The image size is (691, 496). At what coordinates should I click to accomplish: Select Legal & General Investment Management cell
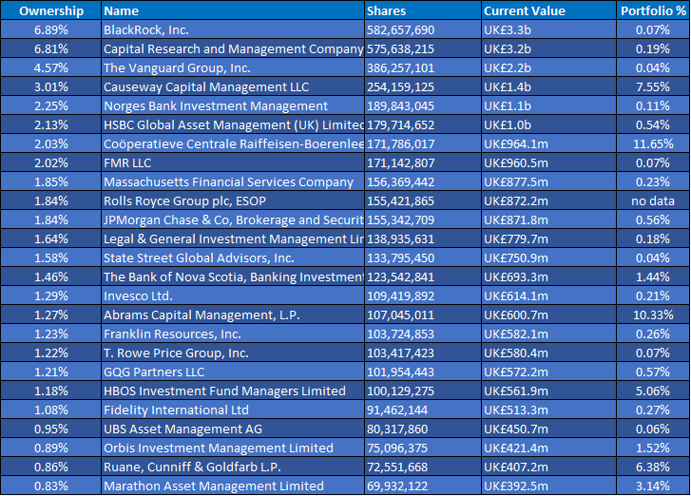pyautogui.click(x=233, y=238)
